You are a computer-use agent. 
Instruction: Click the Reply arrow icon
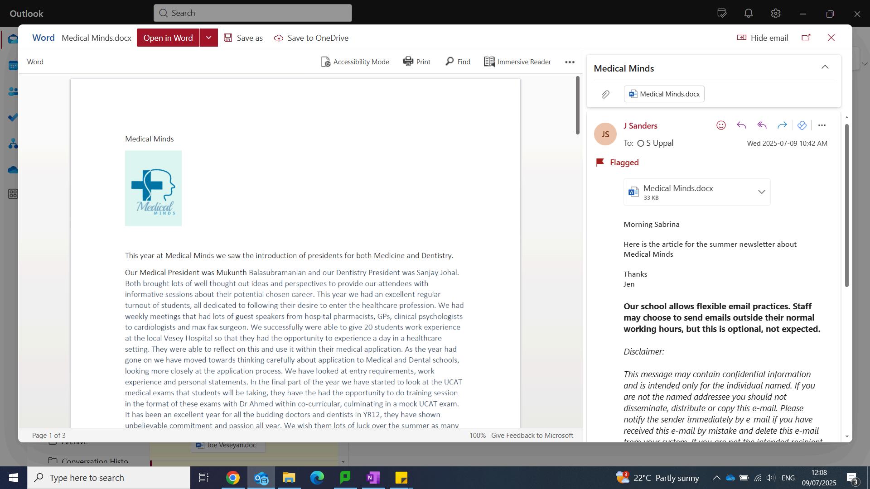741,125
